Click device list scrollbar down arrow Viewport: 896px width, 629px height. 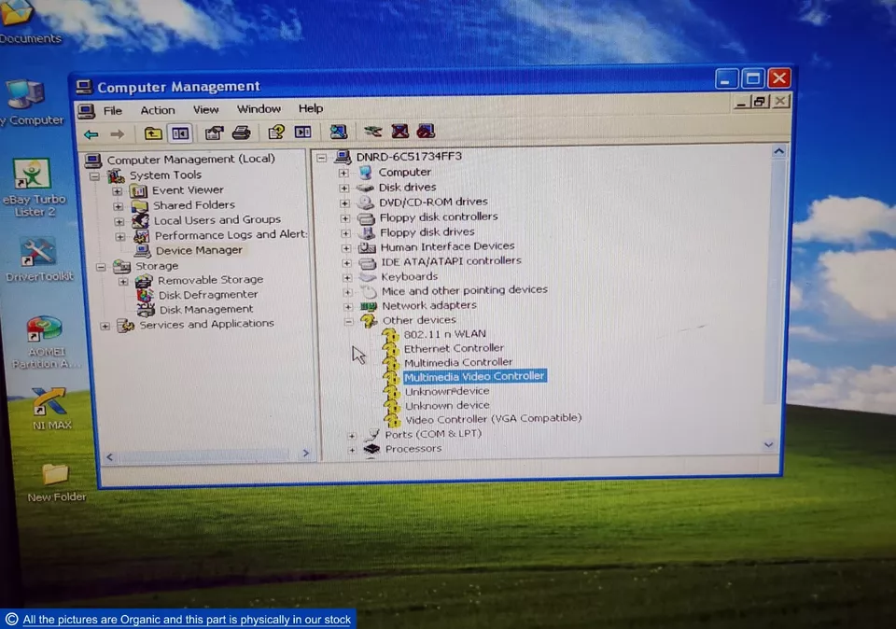768,445
